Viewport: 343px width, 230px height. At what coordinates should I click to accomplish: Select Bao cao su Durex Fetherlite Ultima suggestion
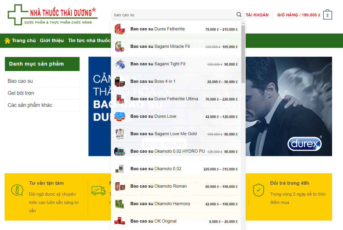[176, 99]
